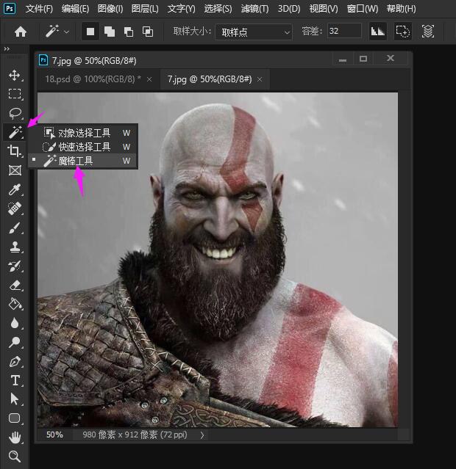This screenshot has height=469, width=456.
Task: Toggle the Select Subject dashed-box icon
Action: point(402,31)
